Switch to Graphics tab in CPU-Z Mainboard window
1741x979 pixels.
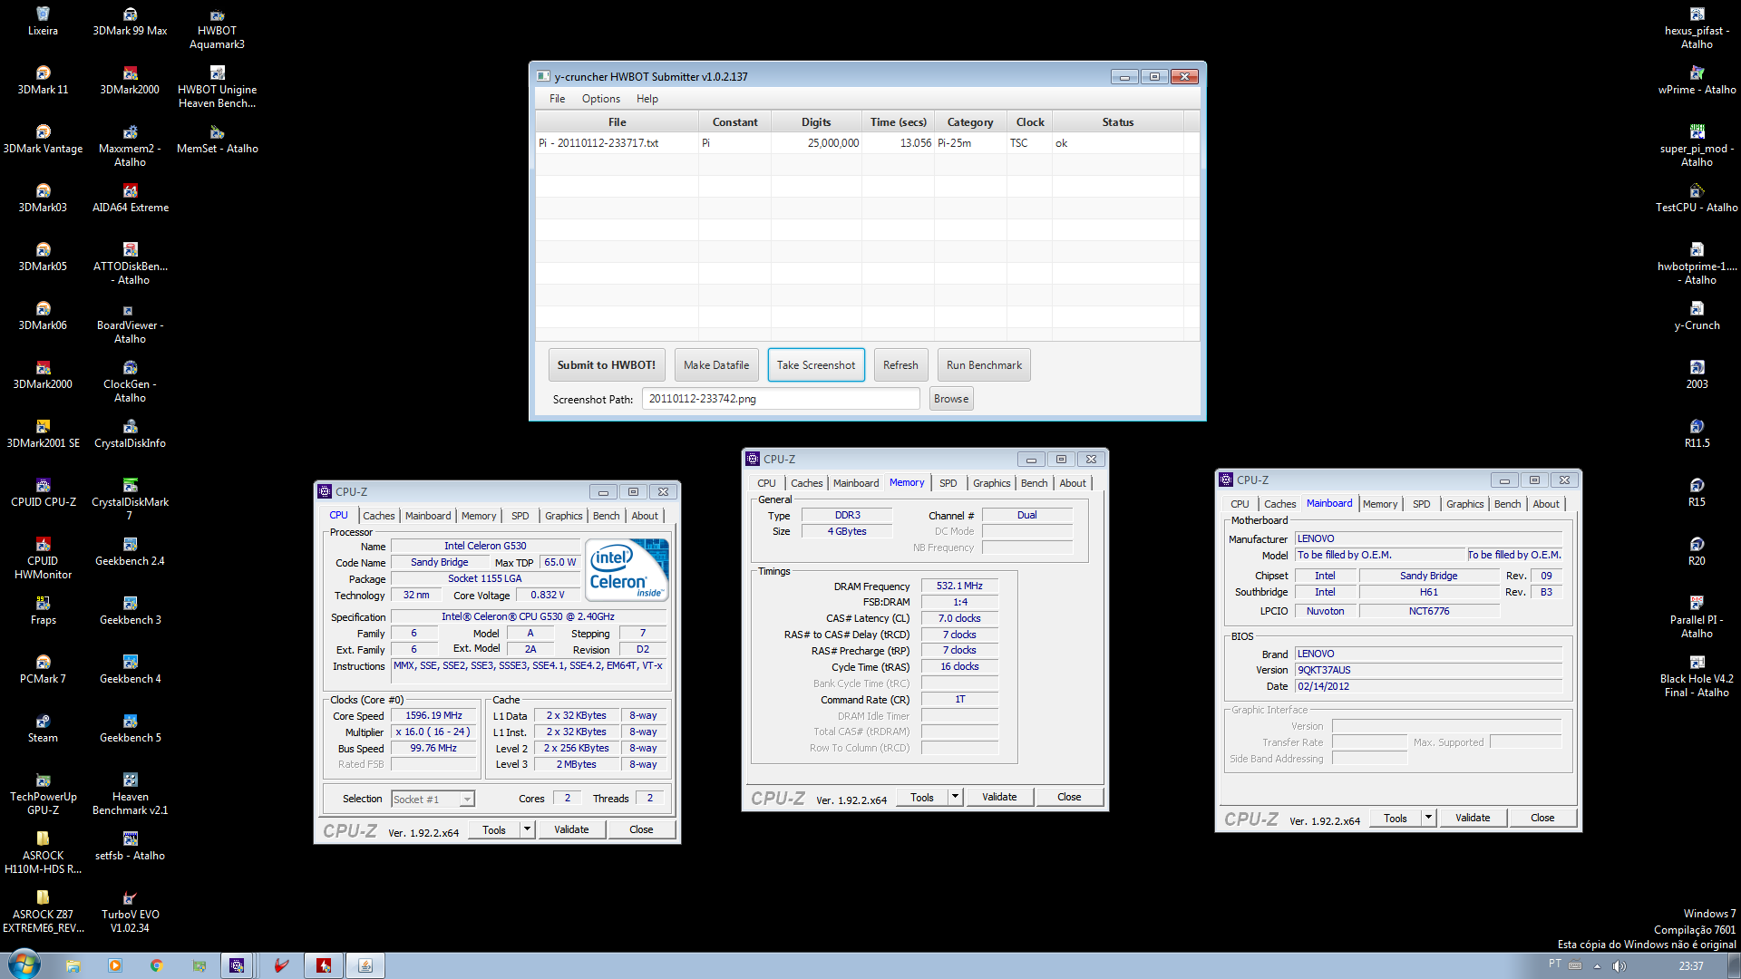[1464, 504]
